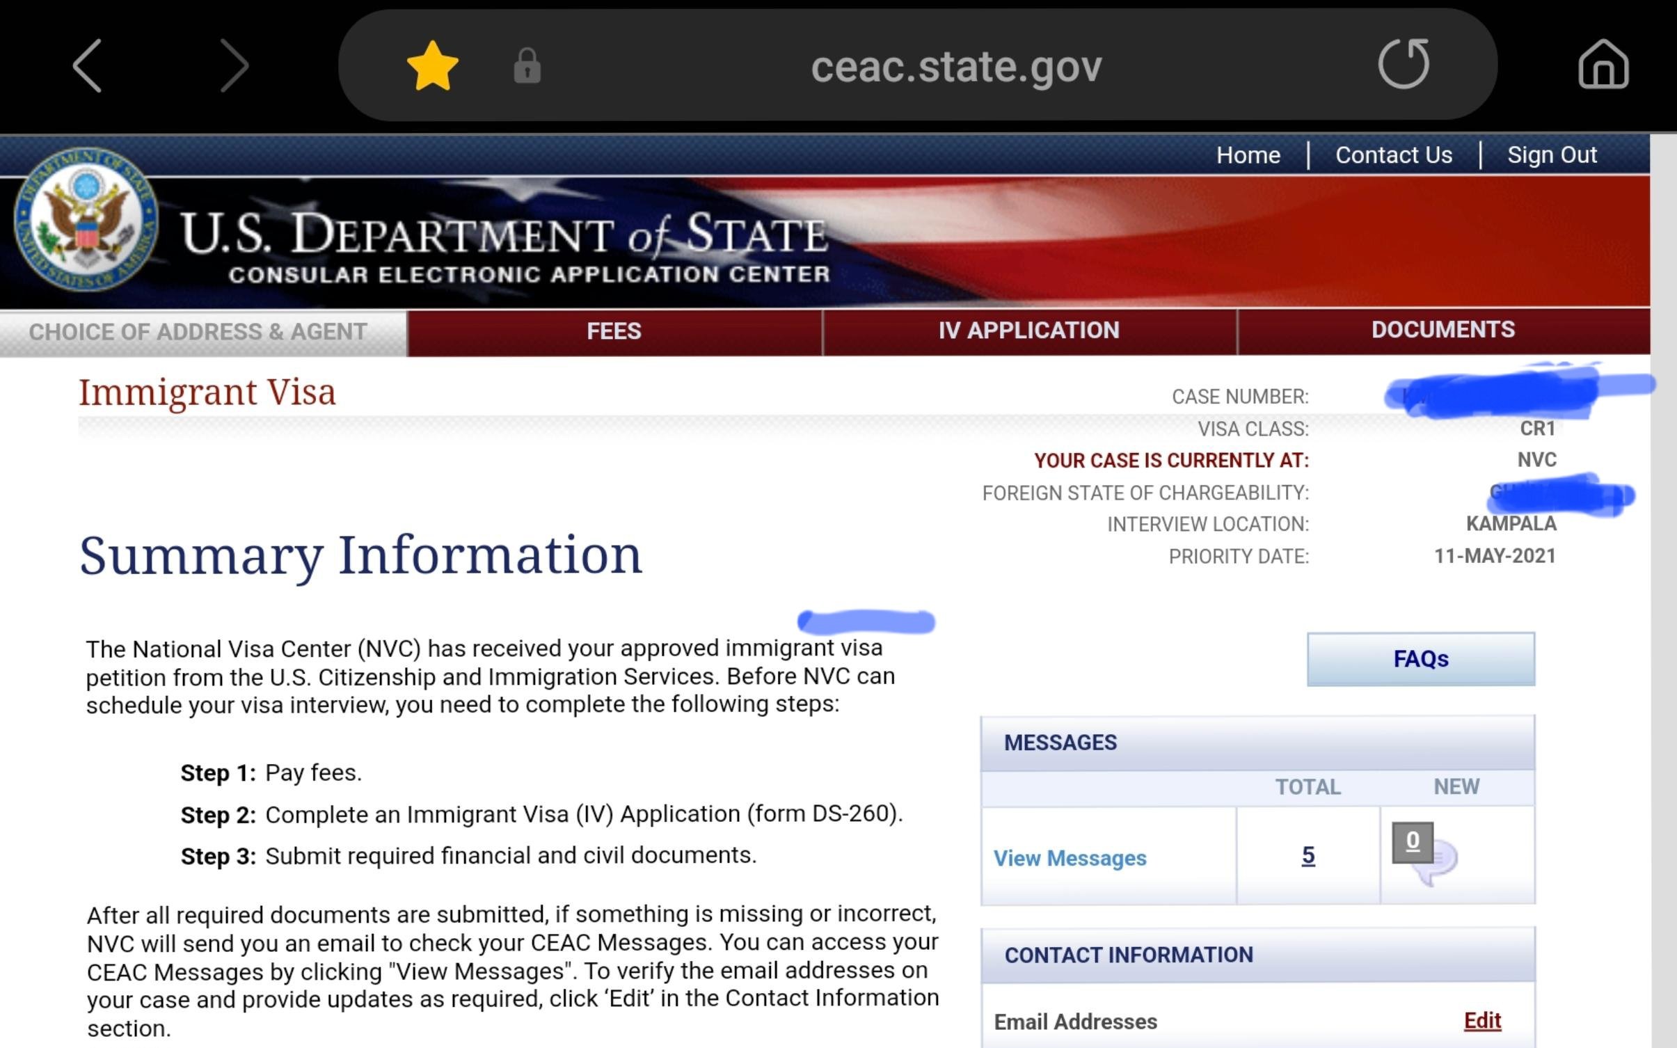Image resolution: width=1677 pixels, height=1048 pixels.
Task: Open the Contact Us link
Action: pos(1394,154)
